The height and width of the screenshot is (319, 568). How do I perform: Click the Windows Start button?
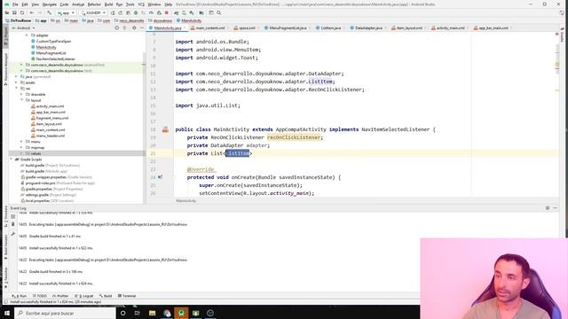click(x=7, y=313)
